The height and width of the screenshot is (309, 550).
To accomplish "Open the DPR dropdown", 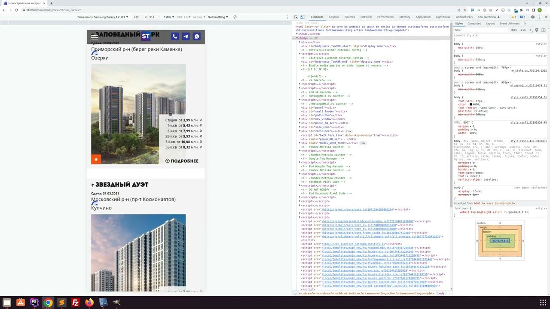I will tap(183, 17).
